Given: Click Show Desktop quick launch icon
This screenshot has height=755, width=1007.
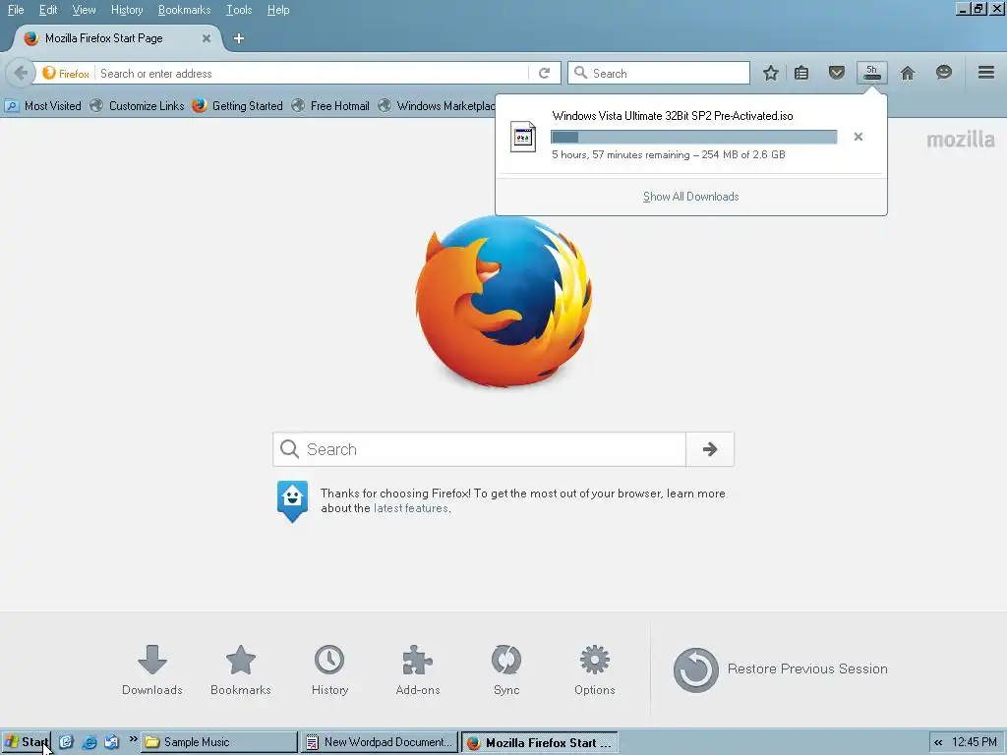Looking at the screenshot, I should tap(66, 742).
